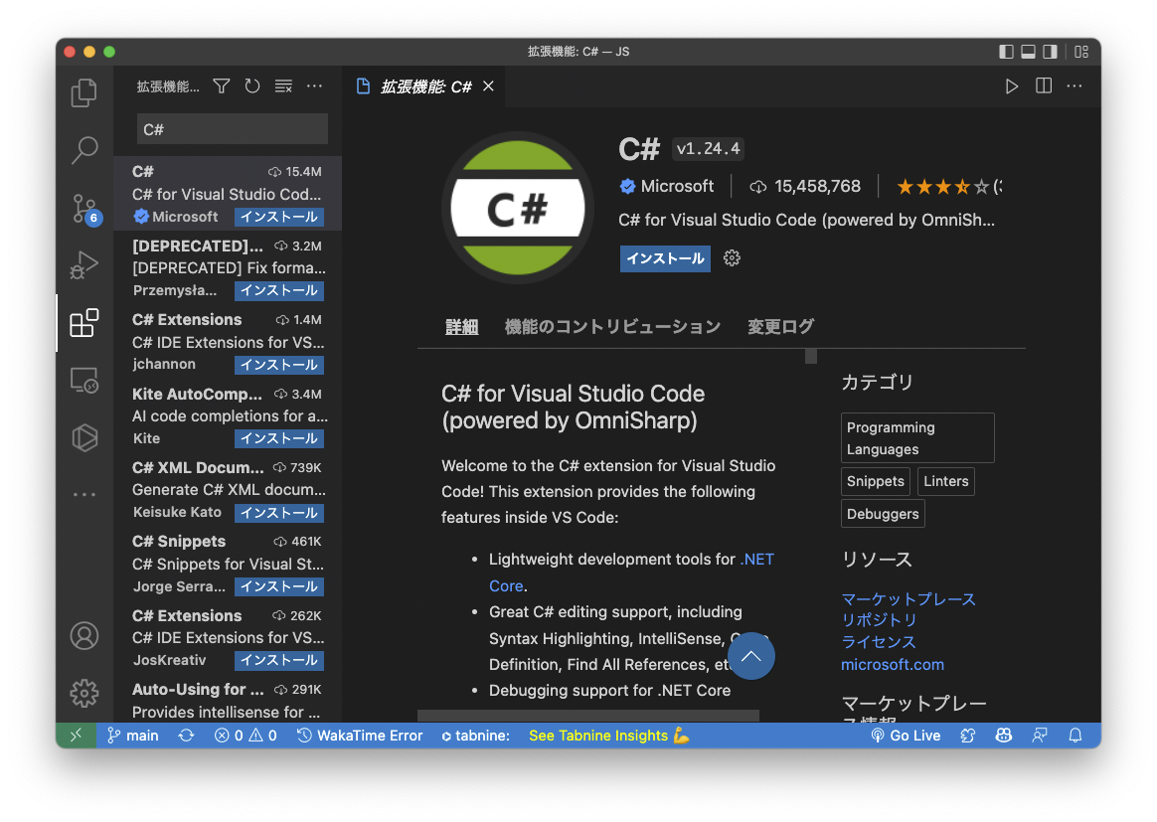Toggle the secondary side bar layout icon
Screen dimensions: 1157x822
1050,52
